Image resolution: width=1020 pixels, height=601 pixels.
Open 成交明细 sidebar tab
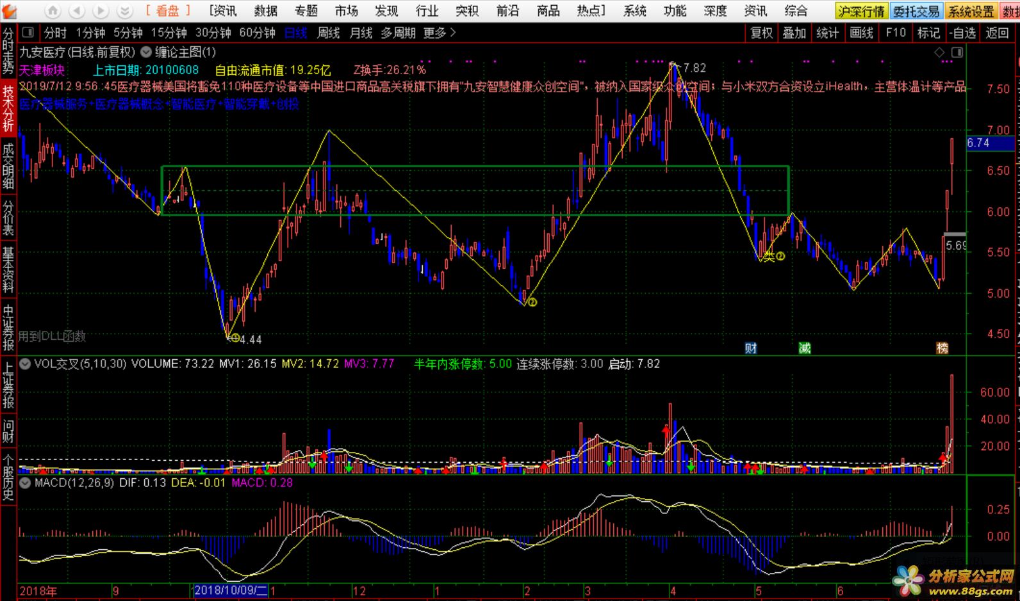(8, 166)
